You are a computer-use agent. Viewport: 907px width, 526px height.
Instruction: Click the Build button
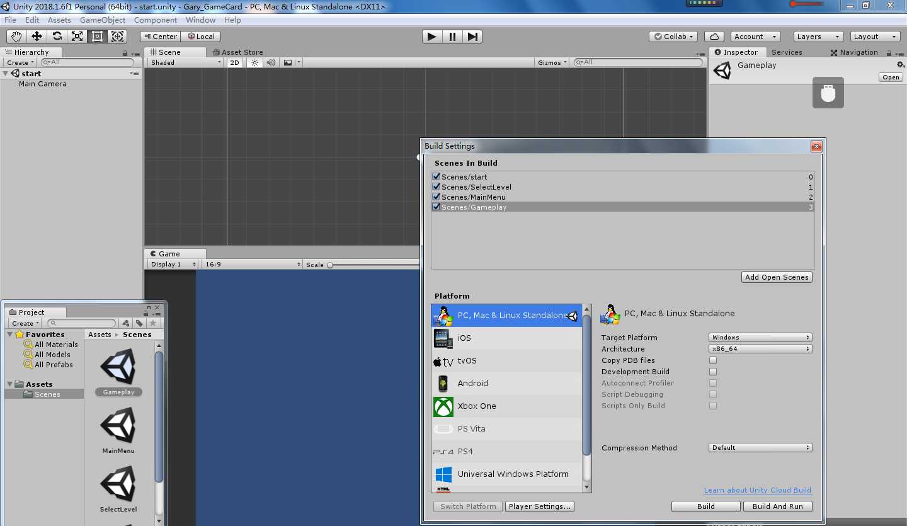tap(706, 506)
